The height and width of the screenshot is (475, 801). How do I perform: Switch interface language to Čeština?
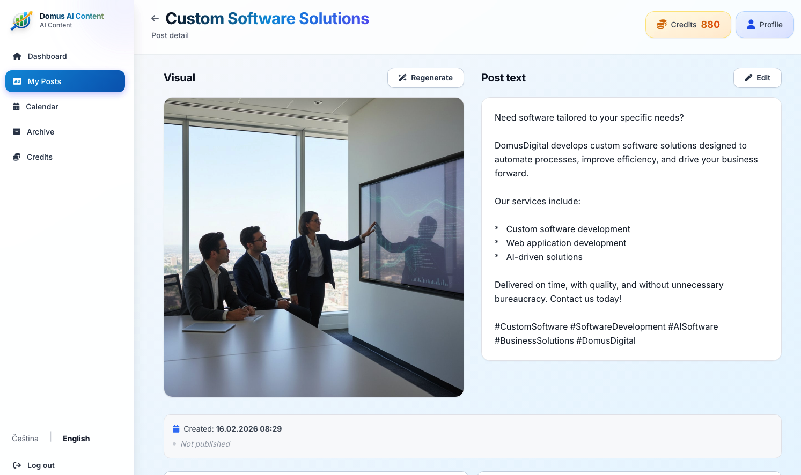click(x=25, y=438)
